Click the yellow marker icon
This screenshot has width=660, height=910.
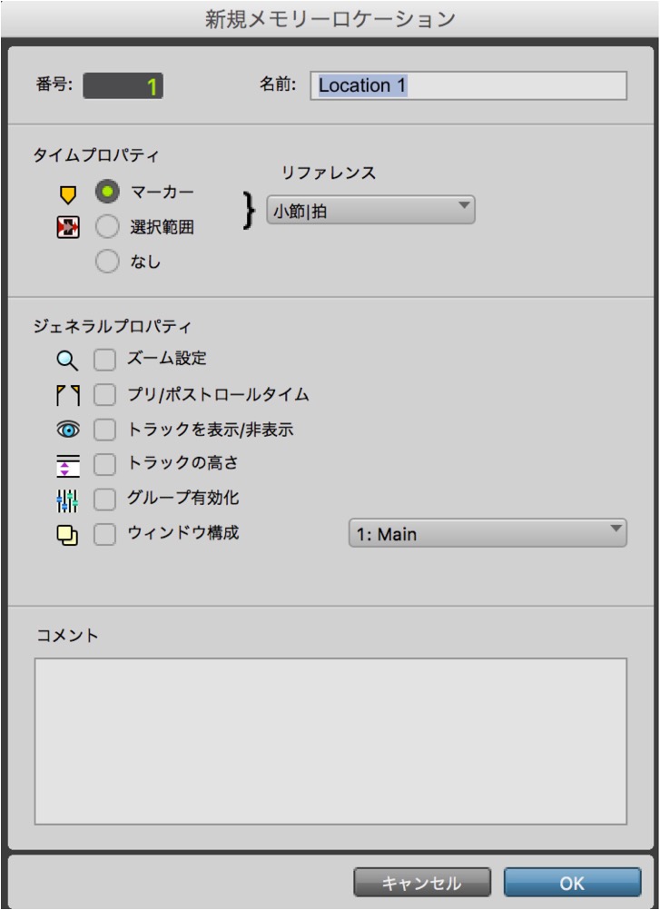(68, 193)
